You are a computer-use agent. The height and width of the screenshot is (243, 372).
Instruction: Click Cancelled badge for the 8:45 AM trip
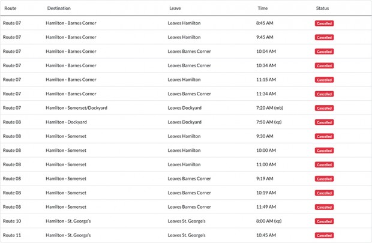tap(324, 23)
